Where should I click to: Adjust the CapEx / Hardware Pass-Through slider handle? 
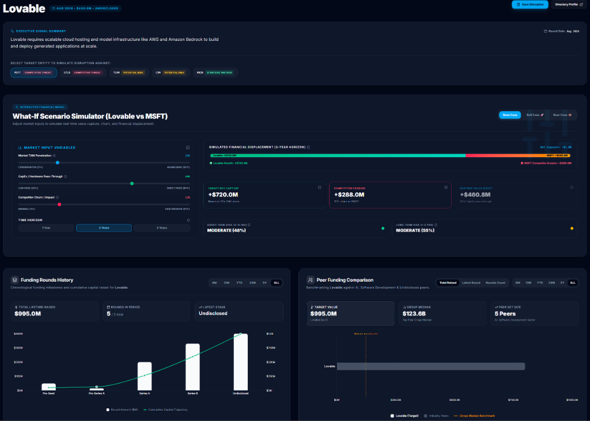[x=132, y=184]
